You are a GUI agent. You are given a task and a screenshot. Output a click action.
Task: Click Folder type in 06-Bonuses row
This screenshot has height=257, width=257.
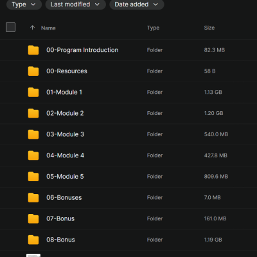pos(155,197)
